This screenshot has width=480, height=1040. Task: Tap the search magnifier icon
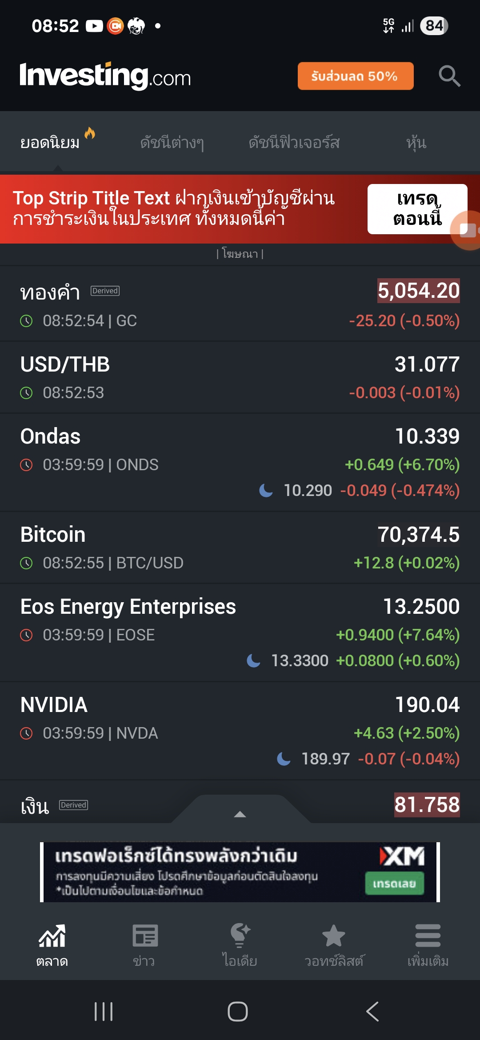[x=449, y=76]
